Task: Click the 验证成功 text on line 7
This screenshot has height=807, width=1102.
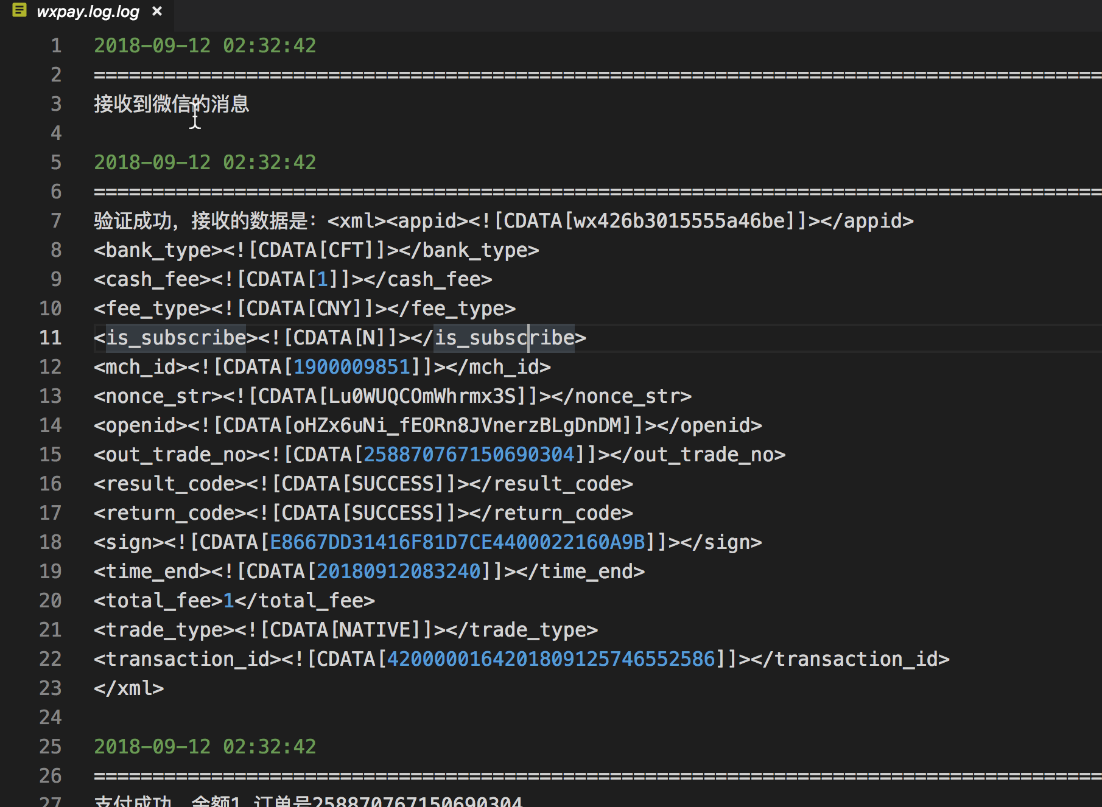Action: pyautogui.click(x=133, y=221)
